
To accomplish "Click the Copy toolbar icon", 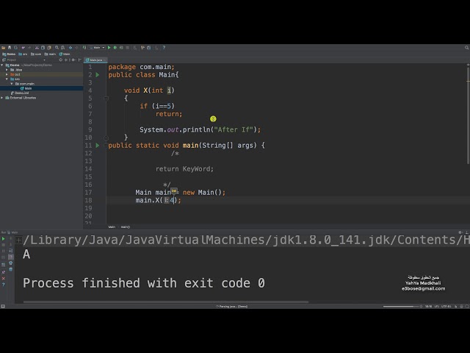I will pyautogui.click(x=43, y=48).
